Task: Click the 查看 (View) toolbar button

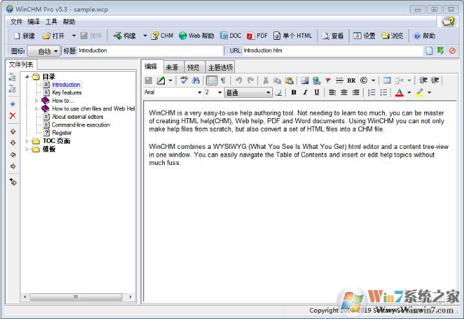Action: pos(333,36)
